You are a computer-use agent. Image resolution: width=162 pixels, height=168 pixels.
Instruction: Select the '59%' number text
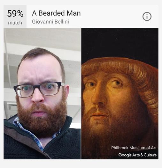[x=15, y=14]
